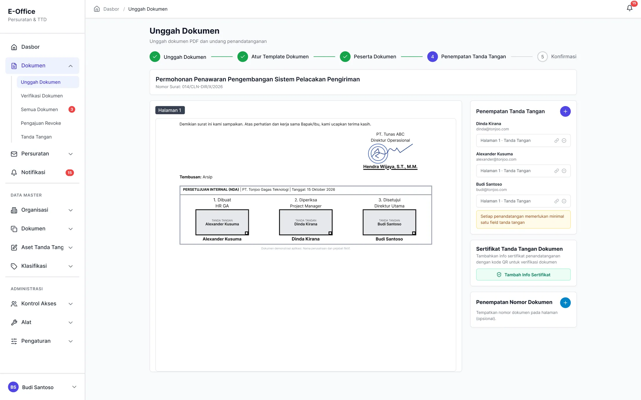
Task: Open Tanda Tangan submenu item
Action: click(x=48, y=137)
